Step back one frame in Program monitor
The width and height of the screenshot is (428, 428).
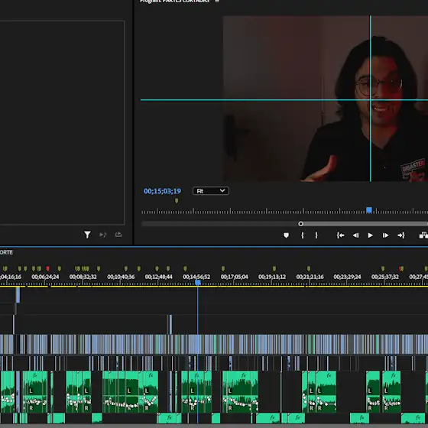[x=355, y=235]
